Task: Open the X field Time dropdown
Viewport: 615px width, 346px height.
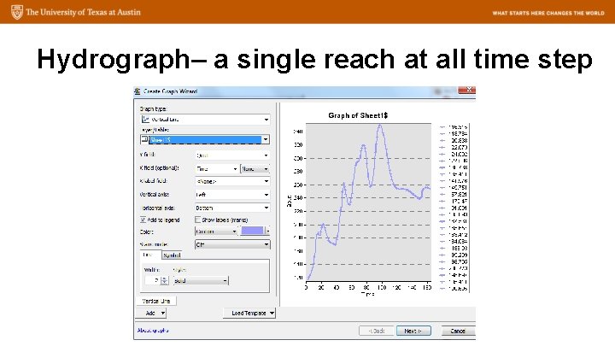Action: coord(216,168)
